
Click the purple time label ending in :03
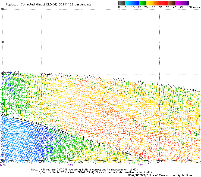(x=3, y=165)
